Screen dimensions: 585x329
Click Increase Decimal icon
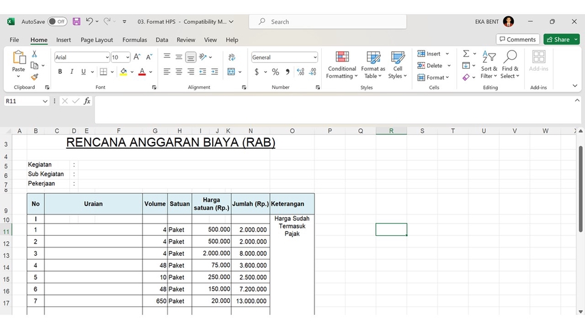pyautogui.click(x=300, y=72)
